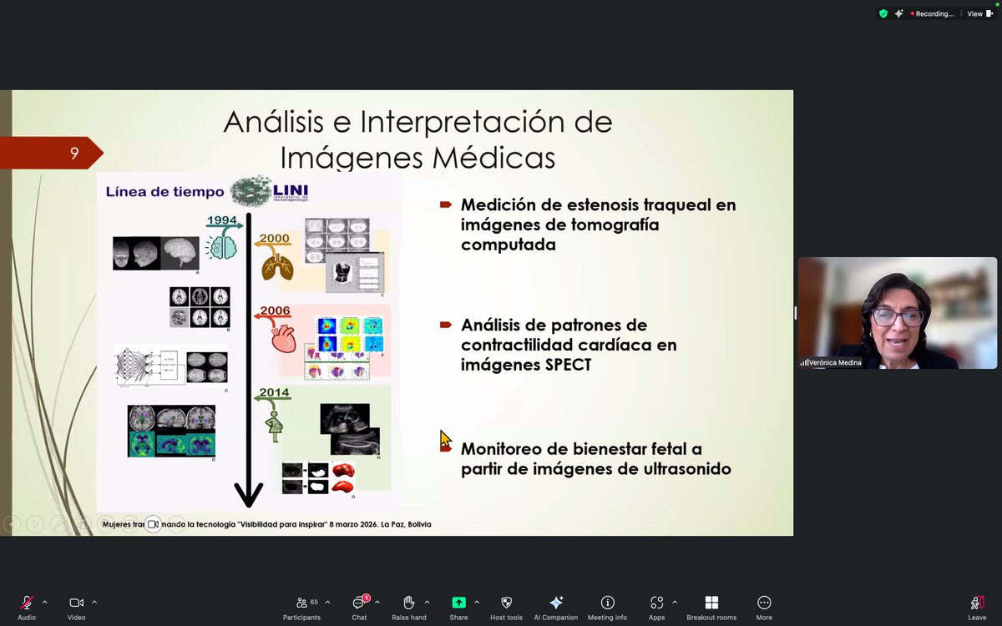
Task: Click the 'Monitoreo de bienestar fetal' text
Action: point(595,459)
